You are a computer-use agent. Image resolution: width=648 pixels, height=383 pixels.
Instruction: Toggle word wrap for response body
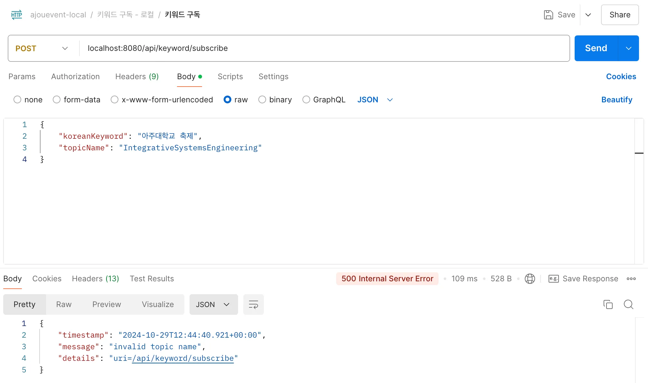253,304
